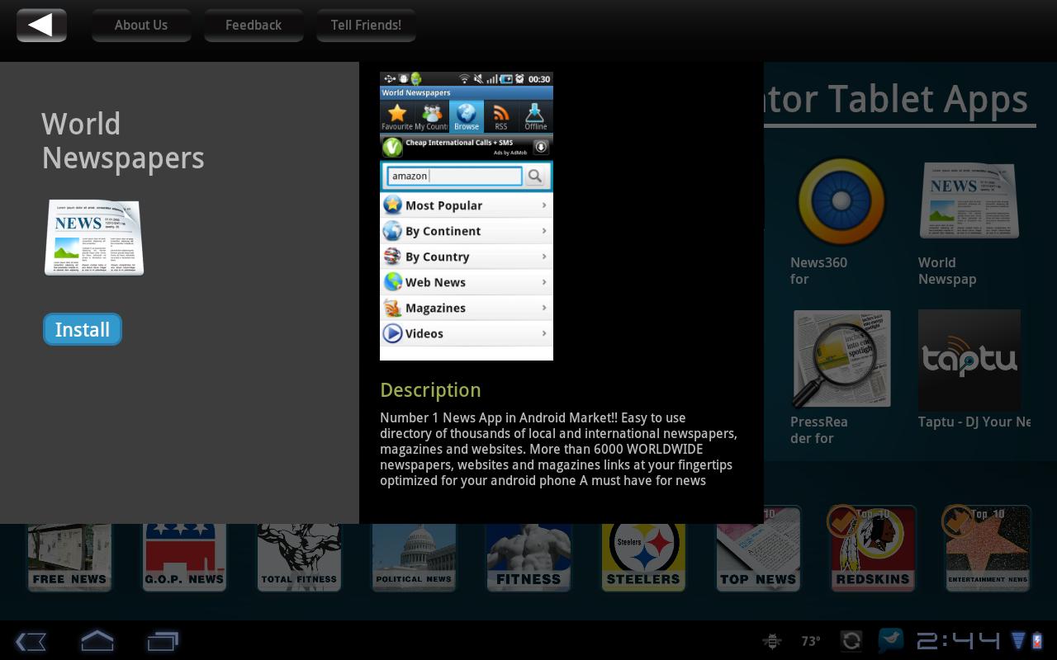Screen dimensions: 1057x660
Task: Open the About Us page
Action: (141, 25)
